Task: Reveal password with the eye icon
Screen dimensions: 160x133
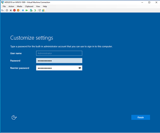Action: pyautogui.click(x=80, y=68)
